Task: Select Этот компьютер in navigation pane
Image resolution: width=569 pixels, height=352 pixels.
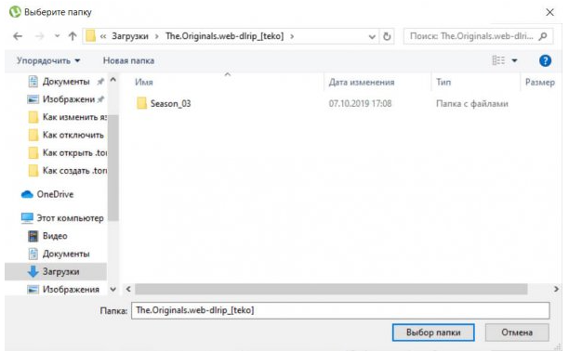Action: [x=62, y=218]
